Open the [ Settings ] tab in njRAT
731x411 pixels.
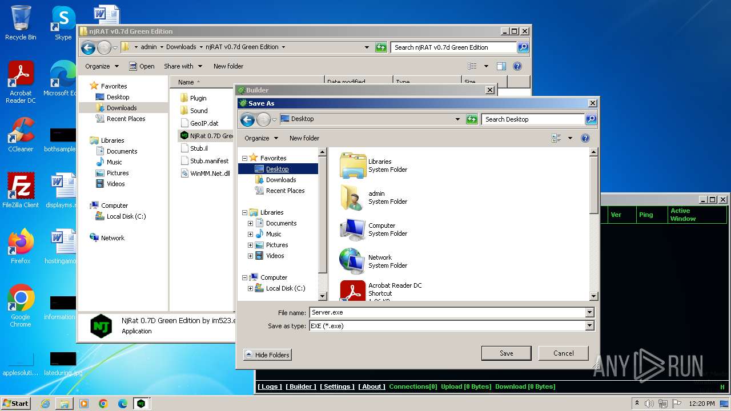[x=337, y=386]
